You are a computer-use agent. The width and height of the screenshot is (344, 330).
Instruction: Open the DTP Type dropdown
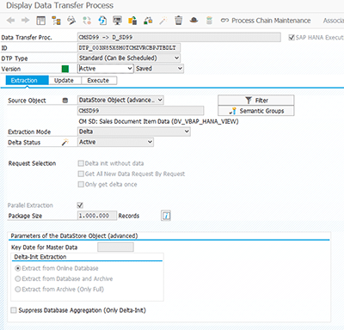(x=129, y=58)
